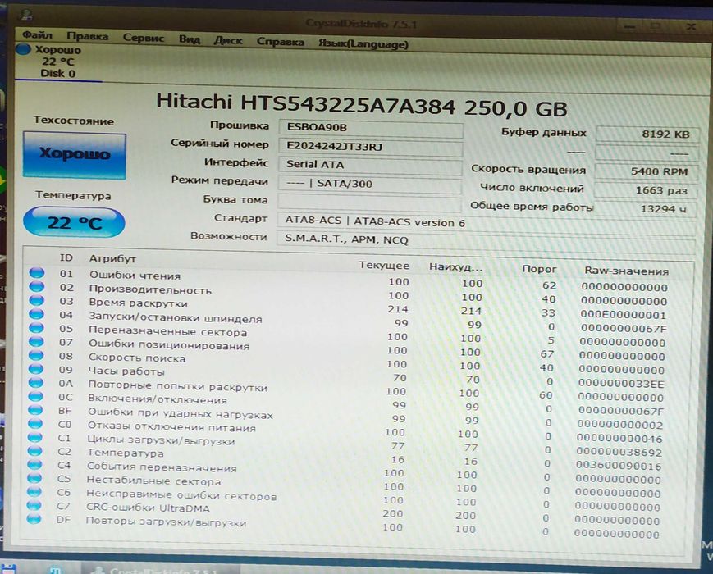Click the rotation speed value 5400 RPM

coord(647,171)
